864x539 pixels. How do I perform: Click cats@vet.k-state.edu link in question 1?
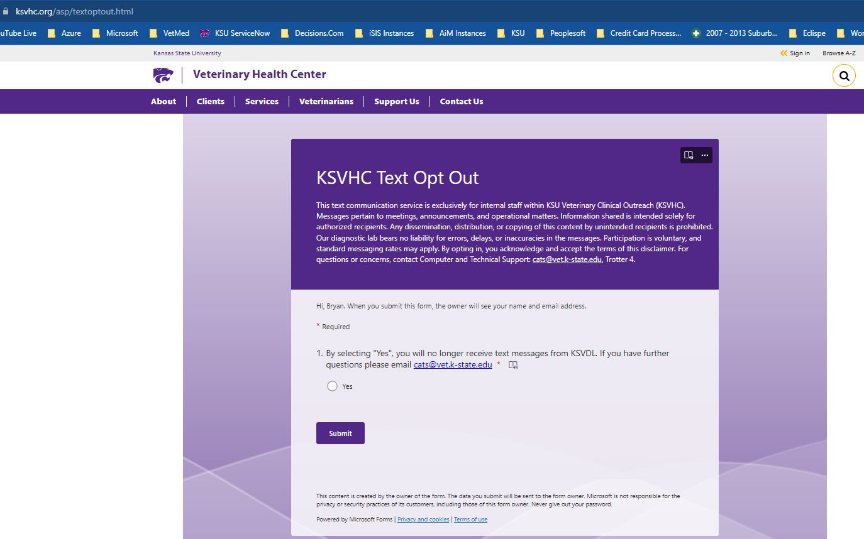click(453, 364)
